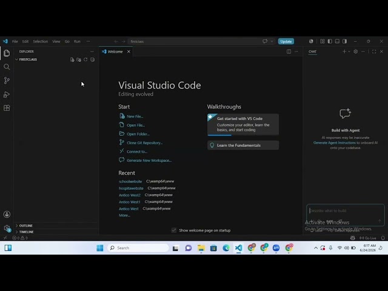The image size is (388, 291).
Task: Click the More recent items link
Action: pyautogui.click(x=124, y=215)
